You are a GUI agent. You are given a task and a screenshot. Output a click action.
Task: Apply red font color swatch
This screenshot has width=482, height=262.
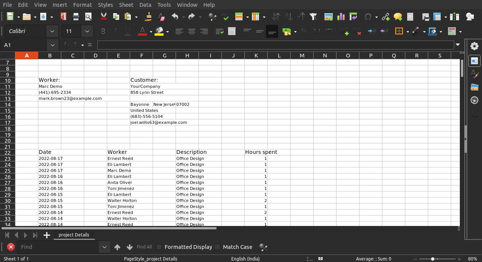tap(142, 32)
